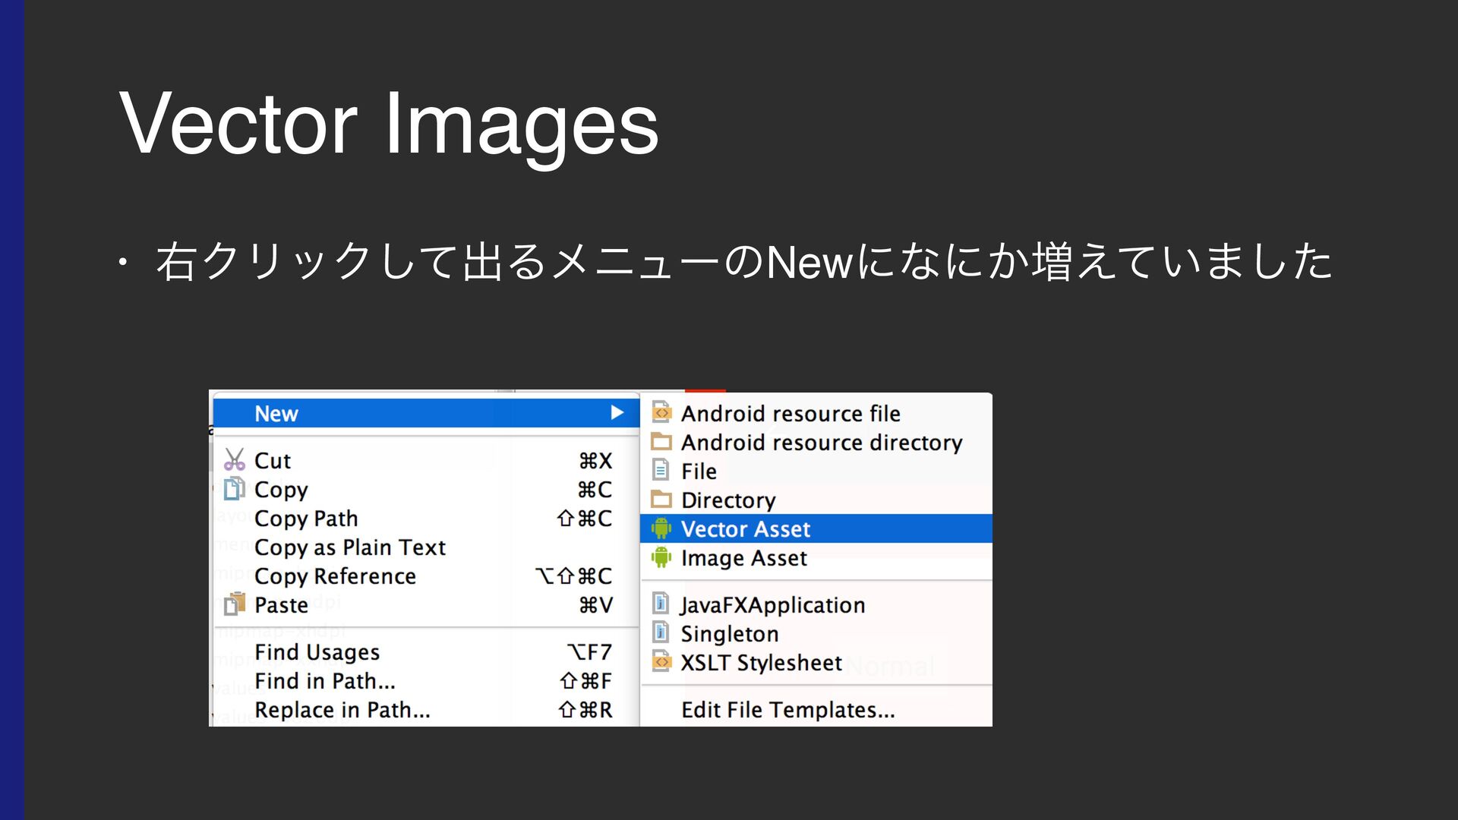Click the Singleton file icon
The width and height of the screenshot is (1458, 820).
click(x=661, y=632)
